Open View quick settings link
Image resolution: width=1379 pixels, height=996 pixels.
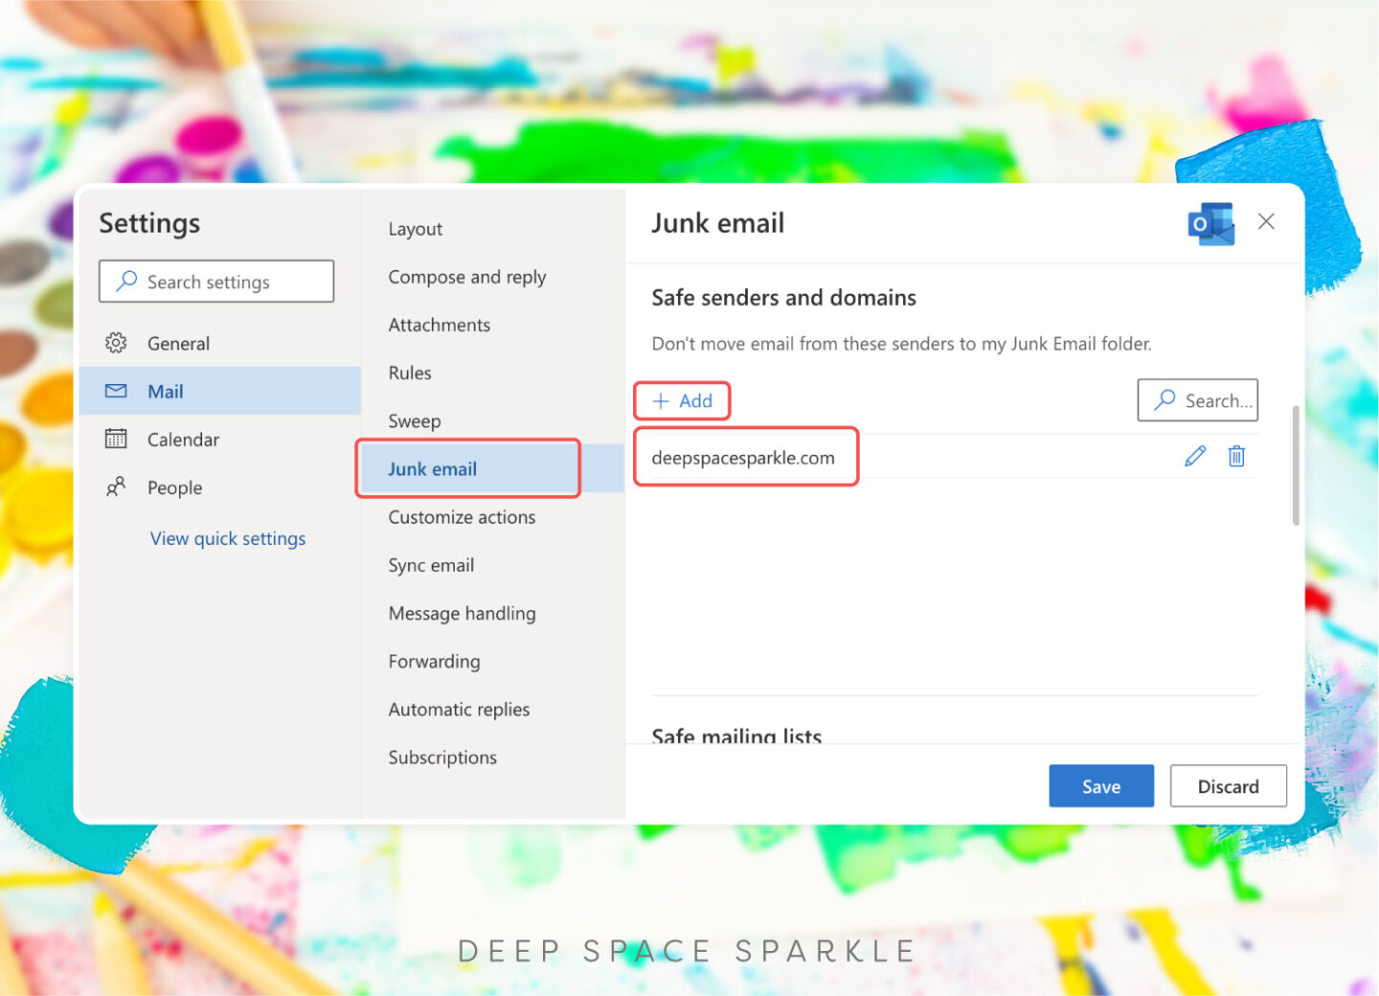[x=228, y=537]
